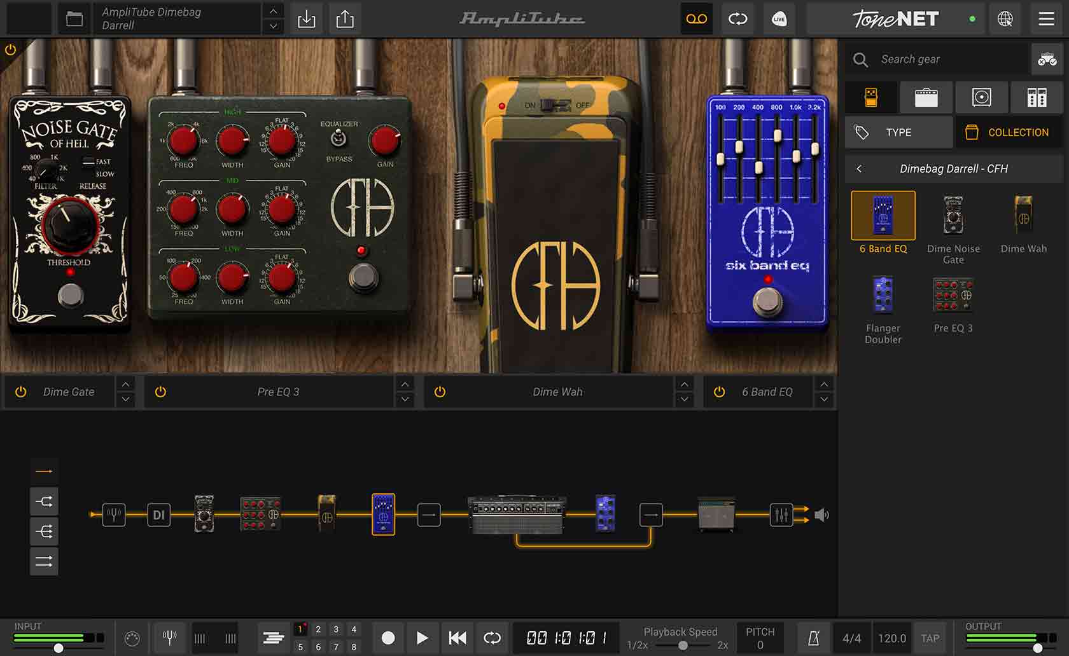Image resolution: width=1069 pixels, height=656 pixels.
Task: Click the DI block in signal chain
Action: click(x=158, y=514)
